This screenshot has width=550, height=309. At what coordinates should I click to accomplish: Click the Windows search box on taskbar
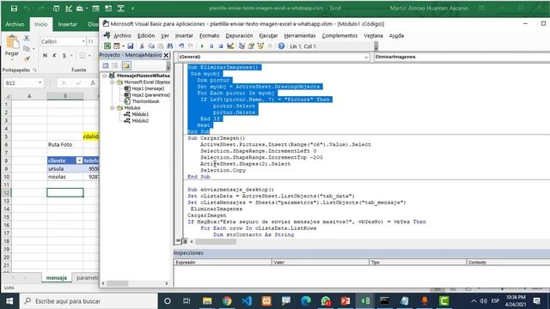[x=88, y=301]
